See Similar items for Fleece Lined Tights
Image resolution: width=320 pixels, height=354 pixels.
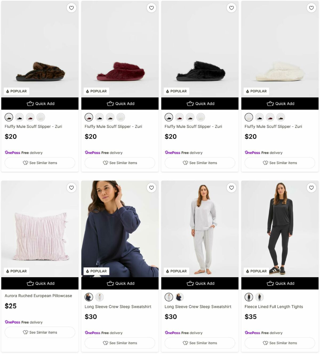pos(279,343)
